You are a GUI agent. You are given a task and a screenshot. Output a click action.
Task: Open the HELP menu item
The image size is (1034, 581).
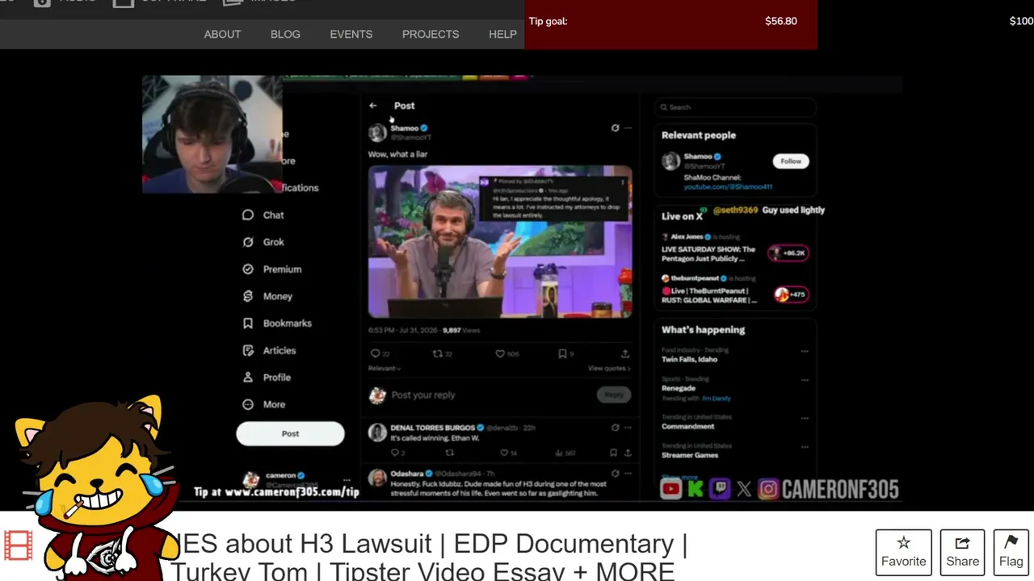502,34
